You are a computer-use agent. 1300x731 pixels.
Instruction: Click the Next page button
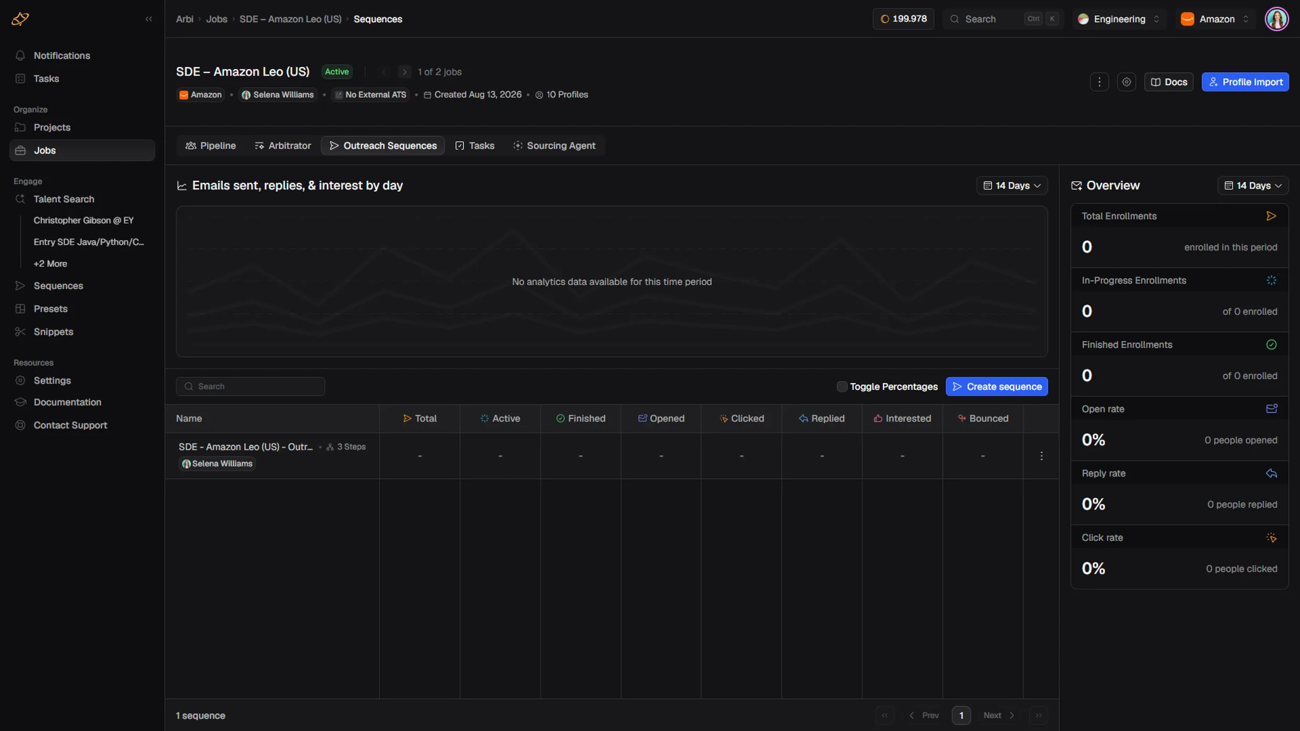(x=999, y=716)
